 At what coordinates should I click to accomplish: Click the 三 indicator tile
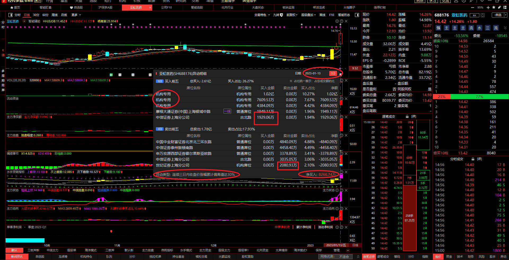tap(488, 28)
